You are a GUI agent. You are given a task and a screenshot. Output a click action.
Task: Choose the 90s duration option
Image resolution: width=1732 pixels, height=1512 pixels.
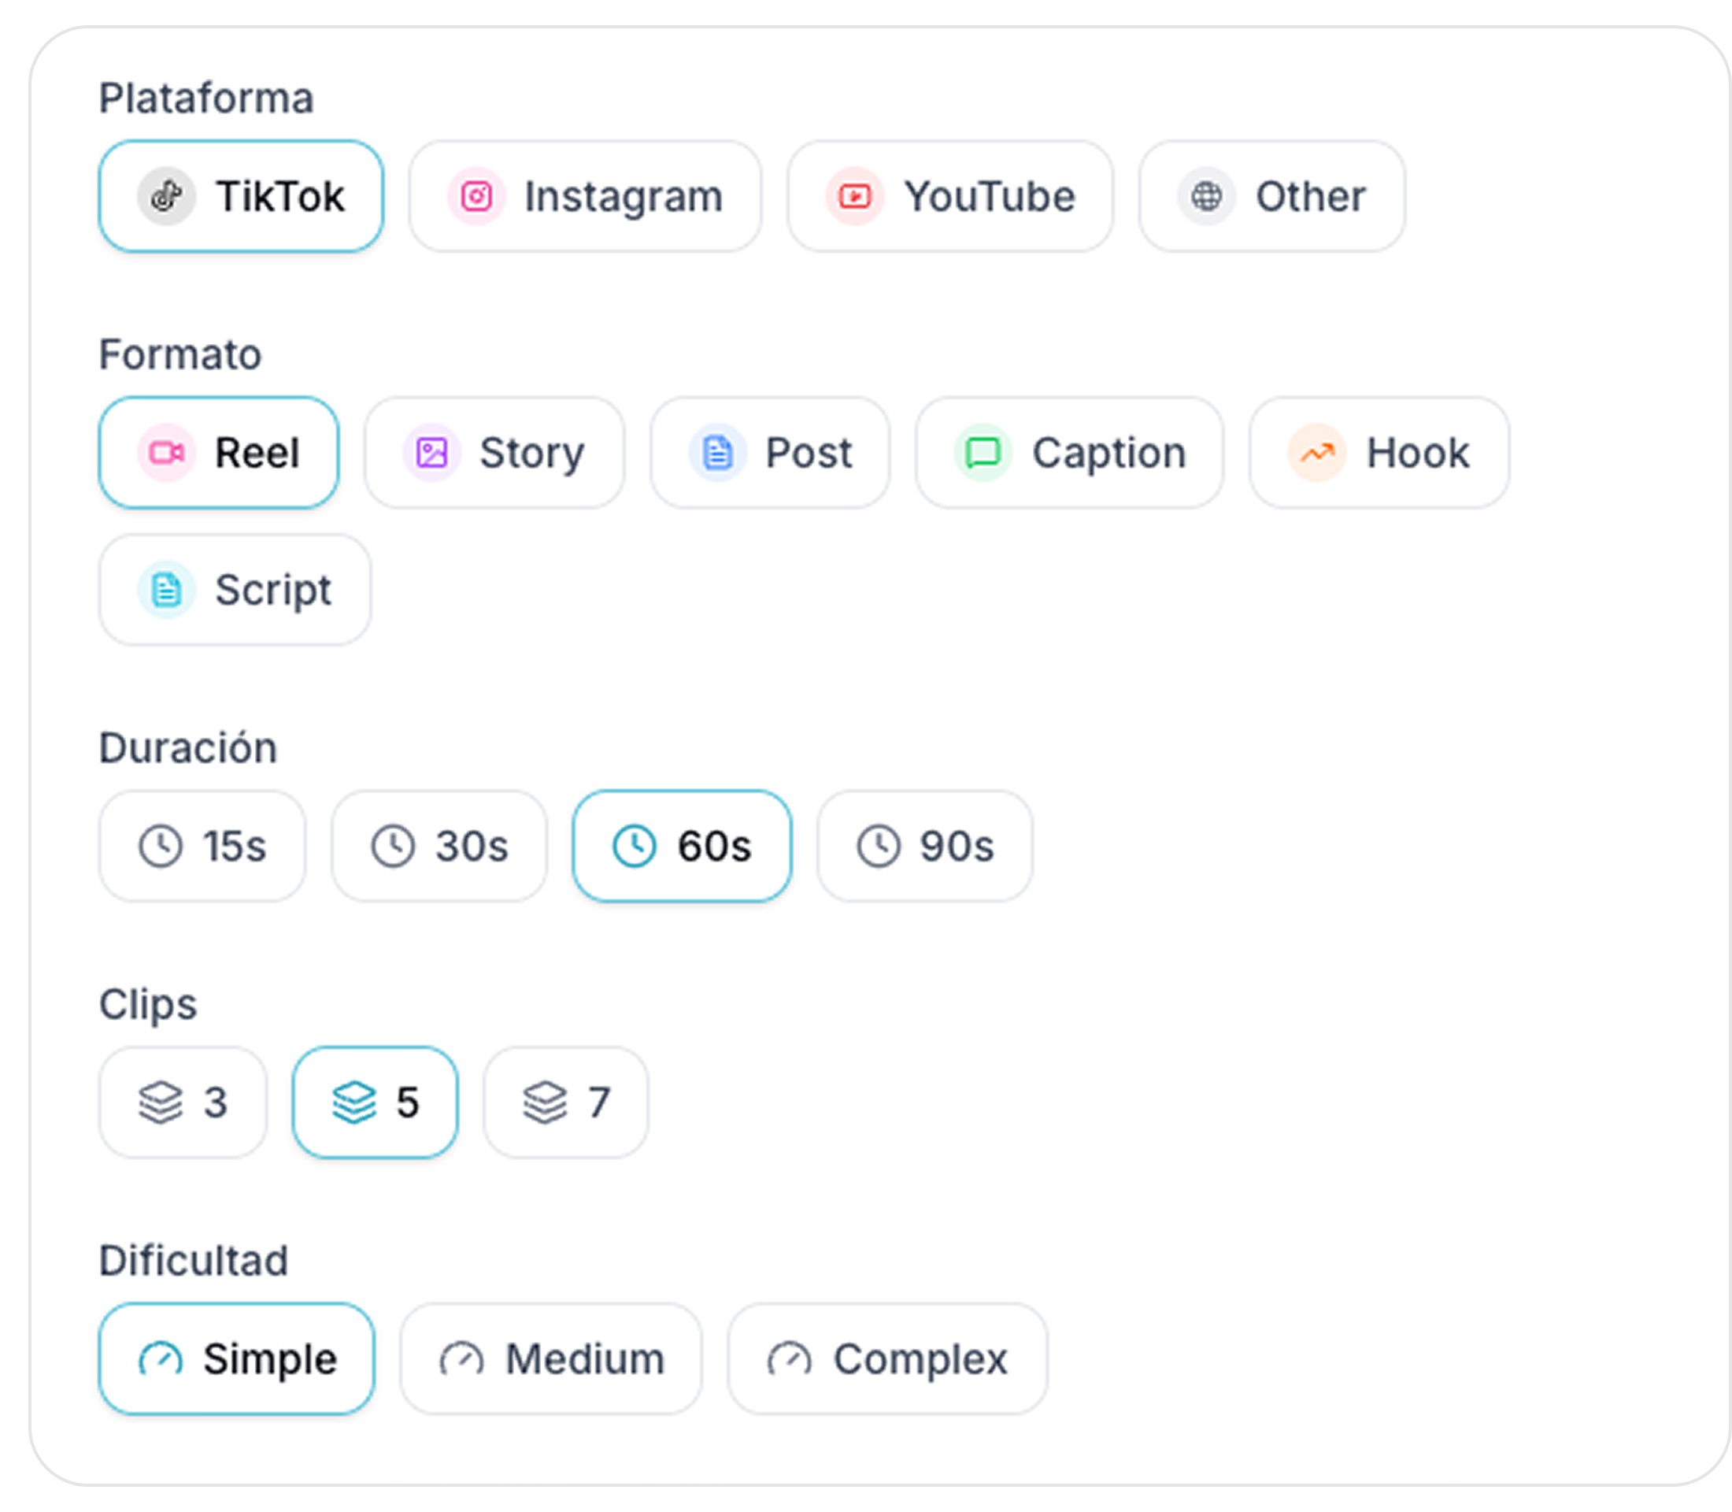(924, 847)
